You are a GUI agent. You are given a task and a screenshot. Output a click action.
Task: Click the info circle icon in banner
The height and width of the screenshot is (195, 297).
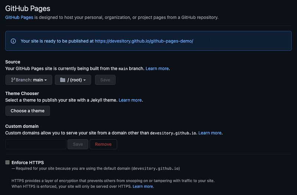pos(13,41)
